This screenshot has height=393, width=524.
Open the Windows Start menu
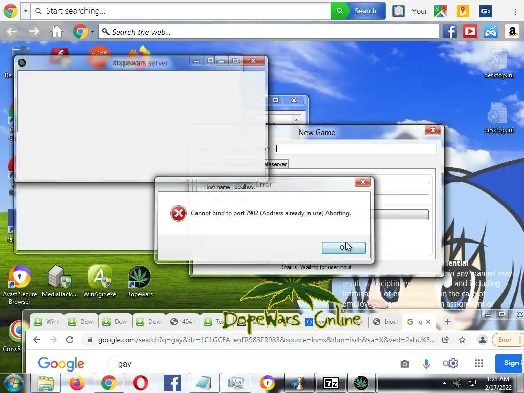[x=13, y=383]
